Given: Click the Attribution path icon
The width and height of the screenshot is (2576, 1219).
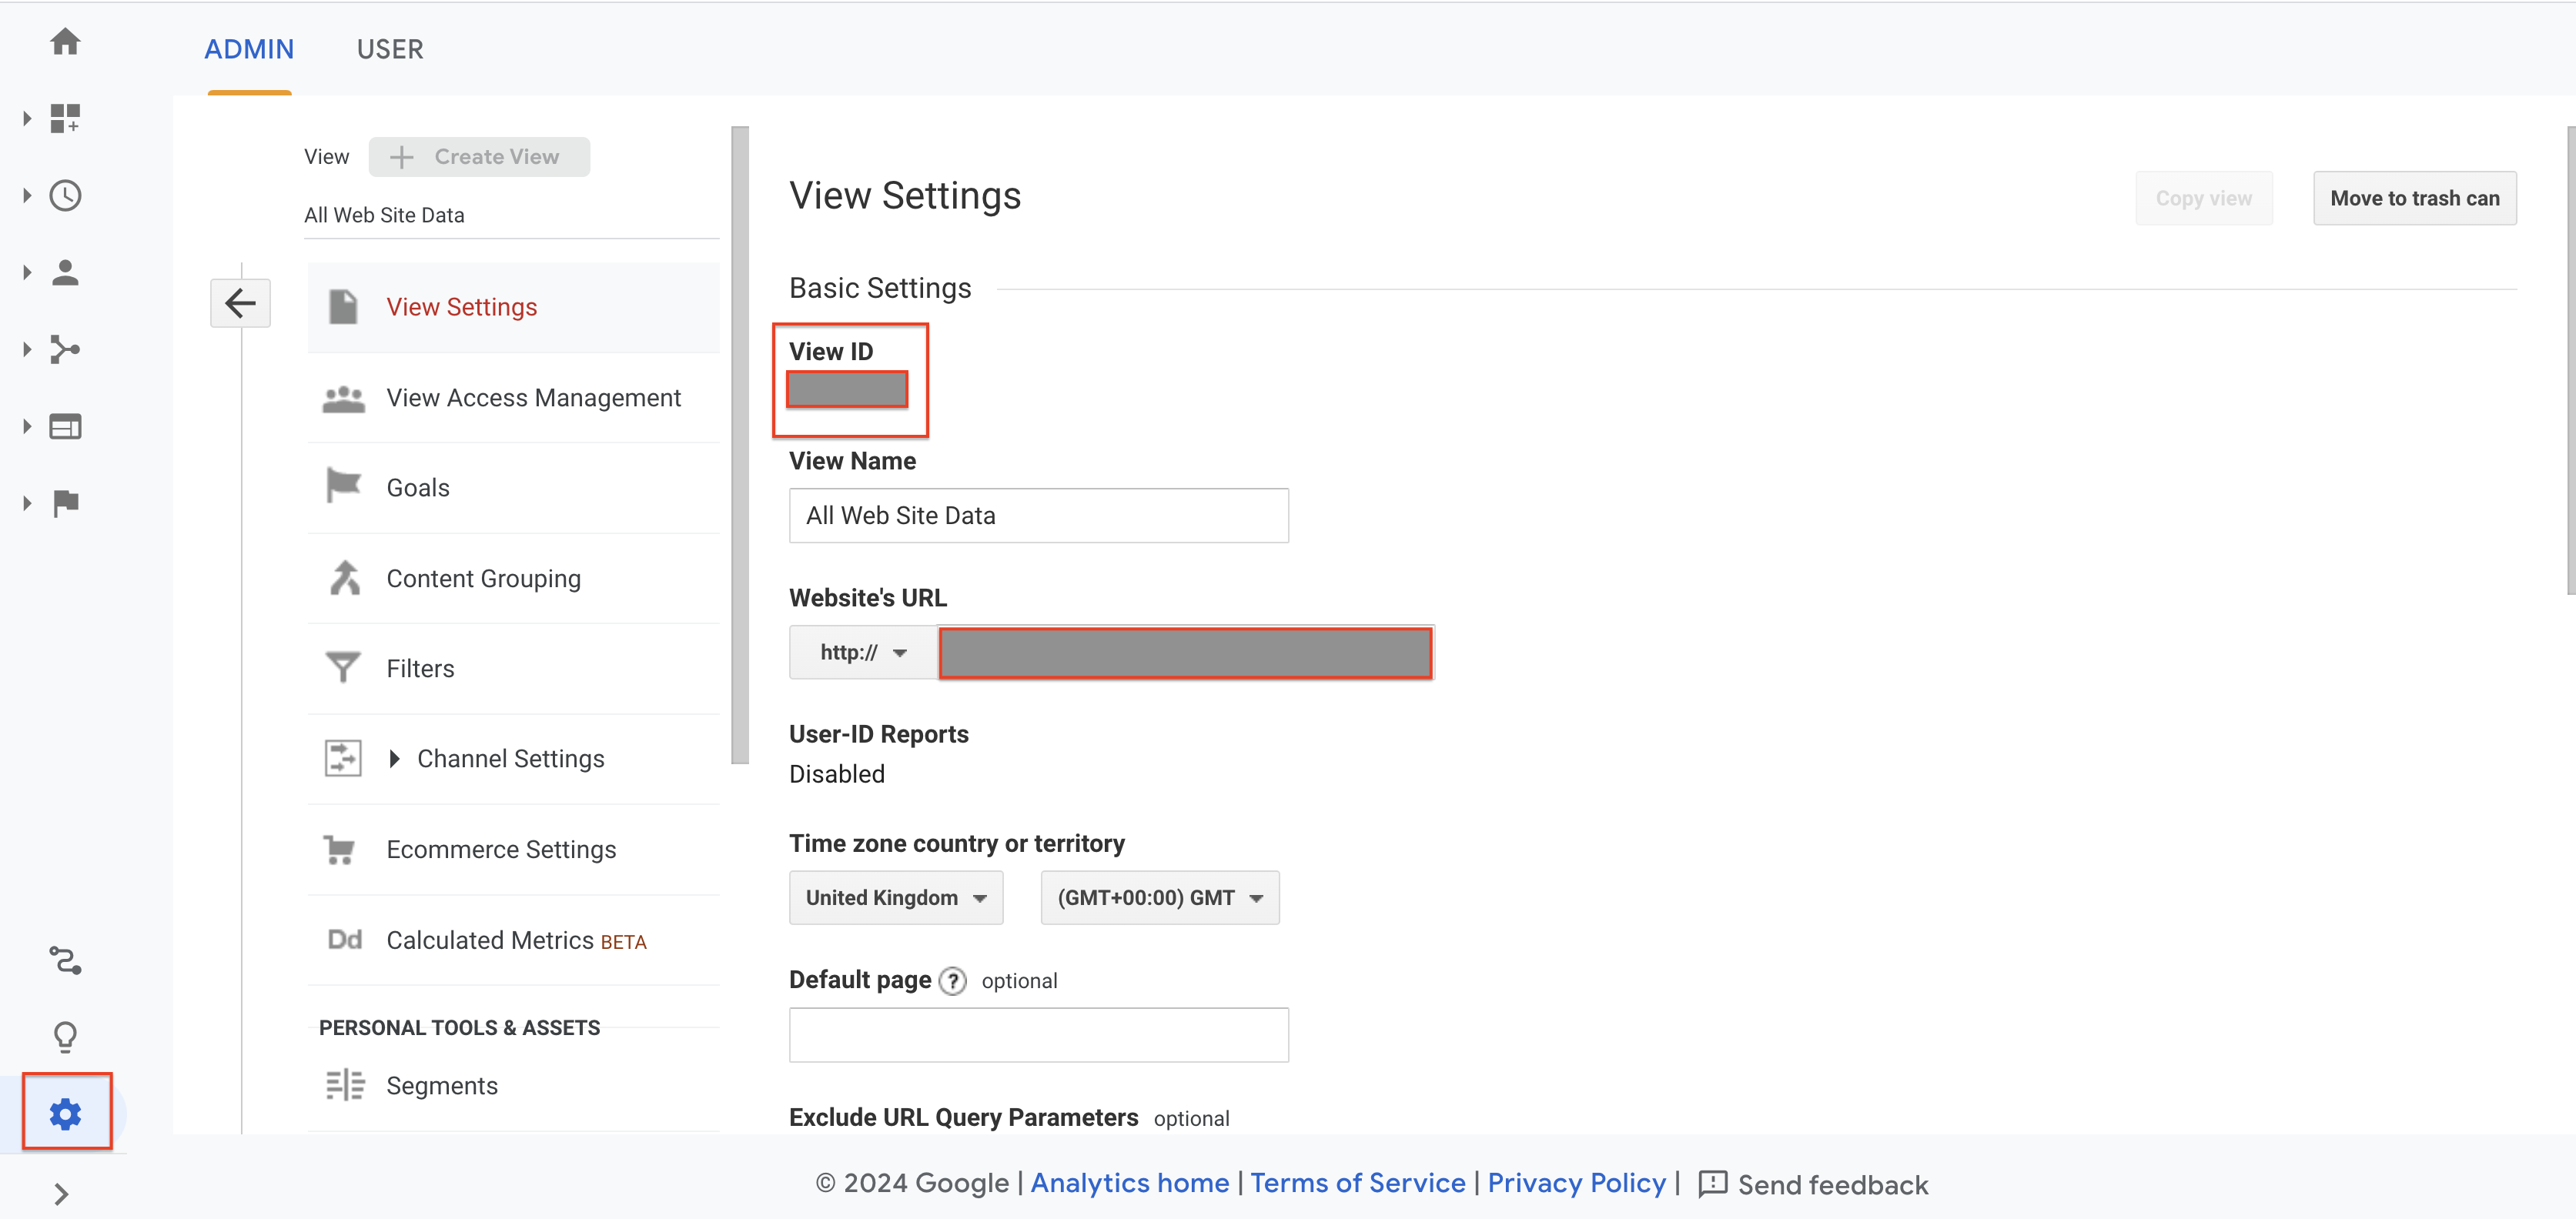Looking at the screenshot, I should coord(65,960).
